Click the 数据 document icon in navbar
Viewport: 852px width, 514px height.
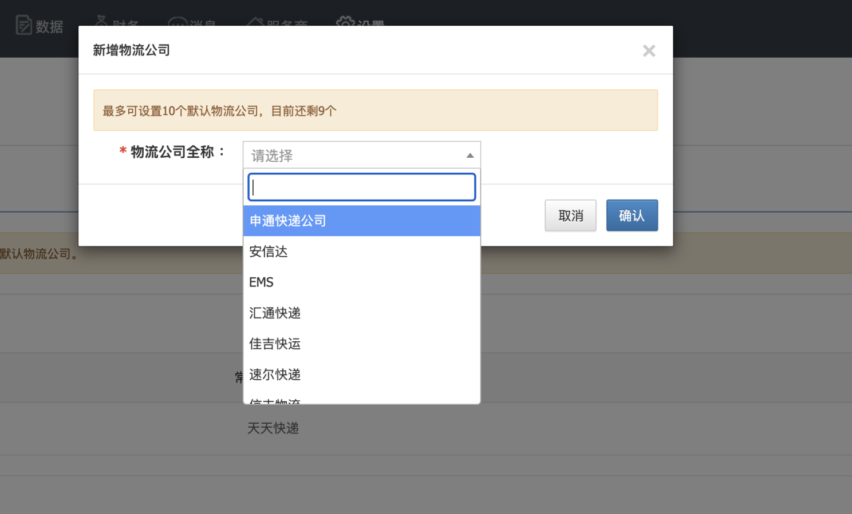(23, 25)
